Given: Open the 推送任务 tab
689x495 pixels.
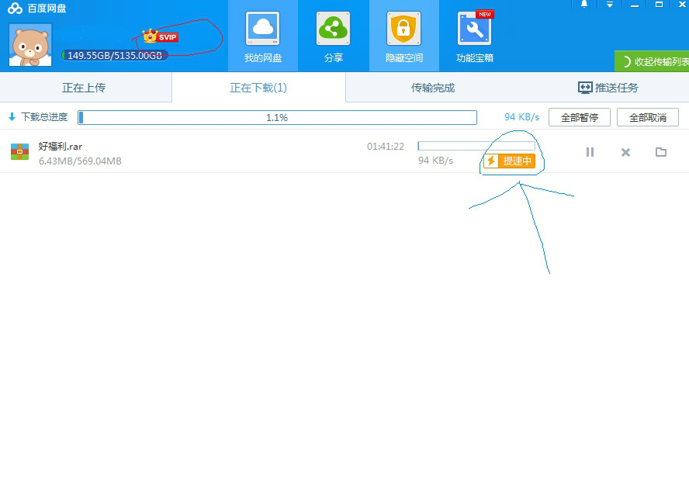Looking at the screenshot, I should (x=608, y=88).
